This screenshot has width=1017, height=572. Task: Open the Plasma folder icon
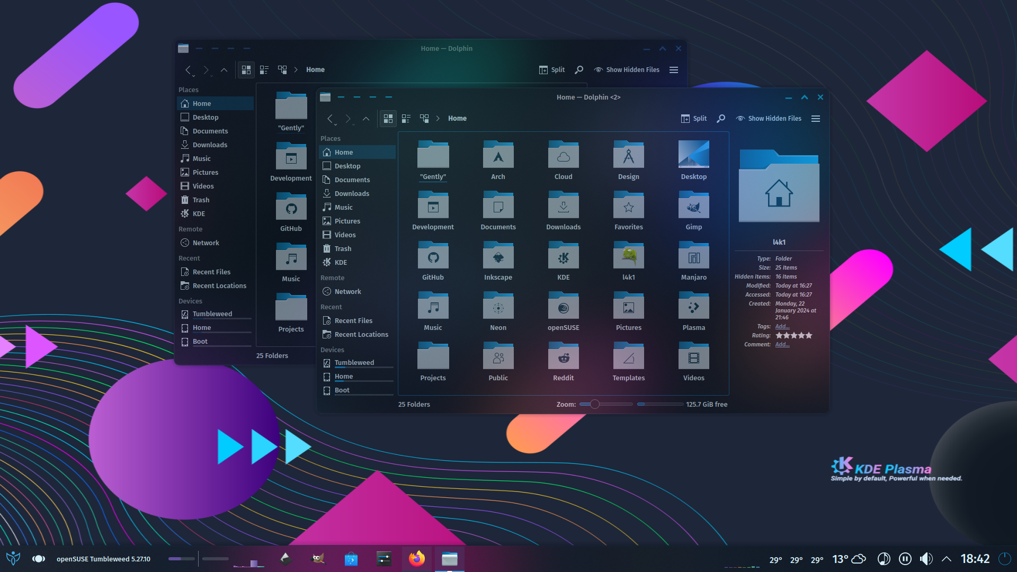(693, 306)
